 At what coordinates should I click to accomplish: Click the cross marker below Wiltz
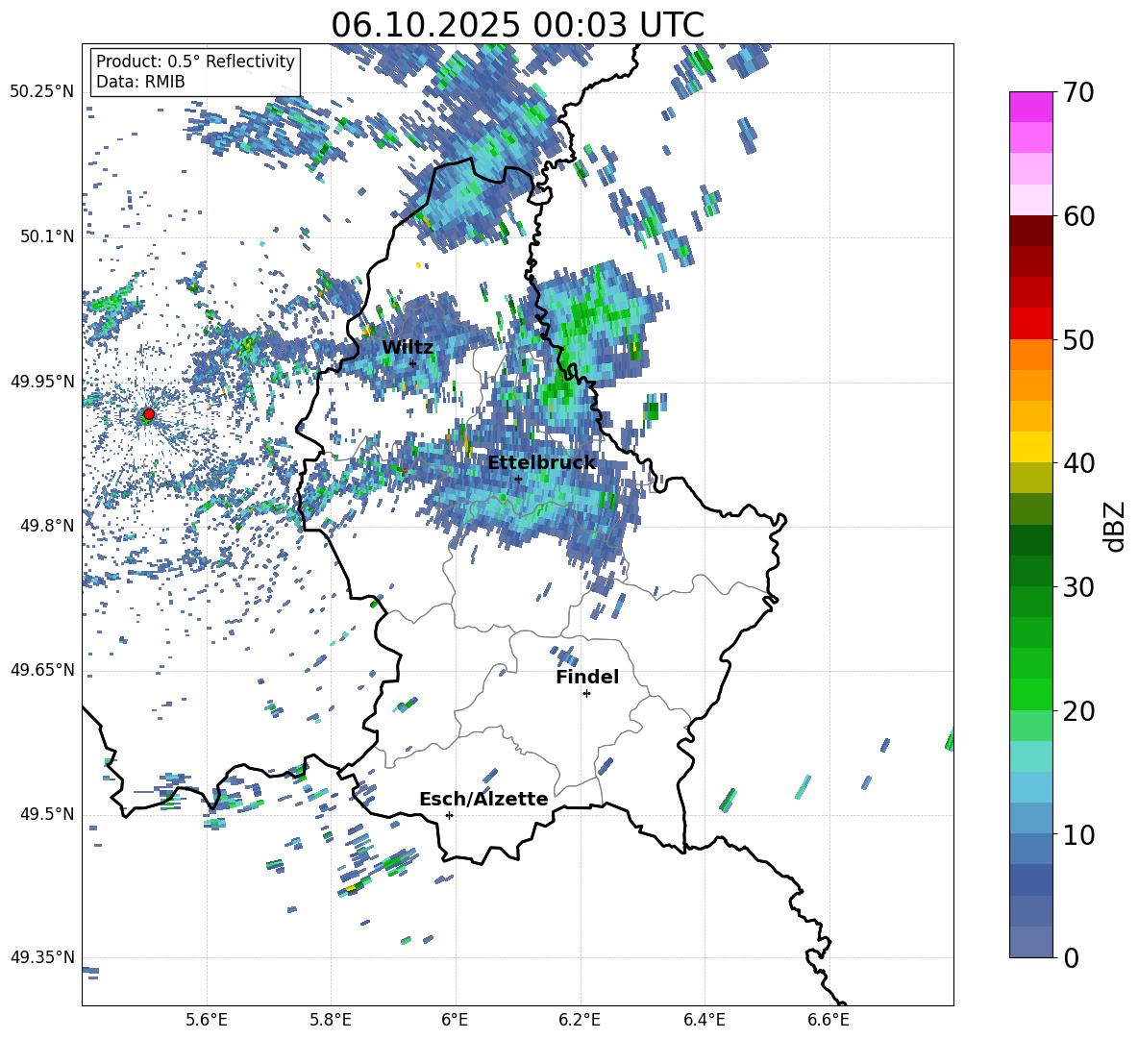412,363
